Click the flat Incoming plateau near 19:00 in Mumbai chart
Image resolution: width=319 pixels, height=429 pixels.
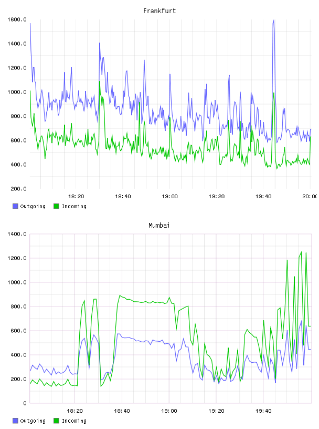tap(147, 301)
